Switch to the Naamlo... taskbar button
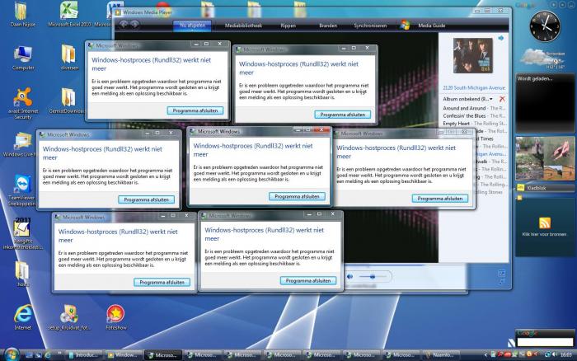This screenshot has width=577, height=361. coord(441,355)
